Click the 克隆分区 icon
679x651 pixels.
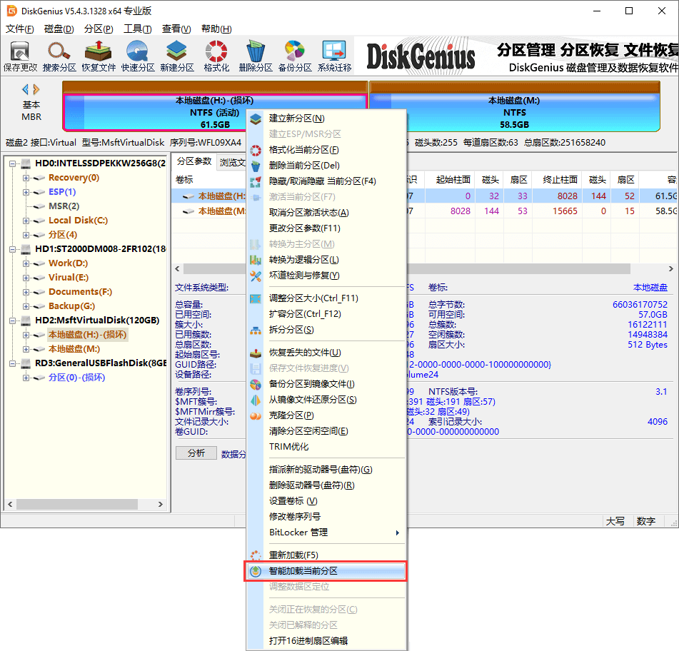click(256, 416)
